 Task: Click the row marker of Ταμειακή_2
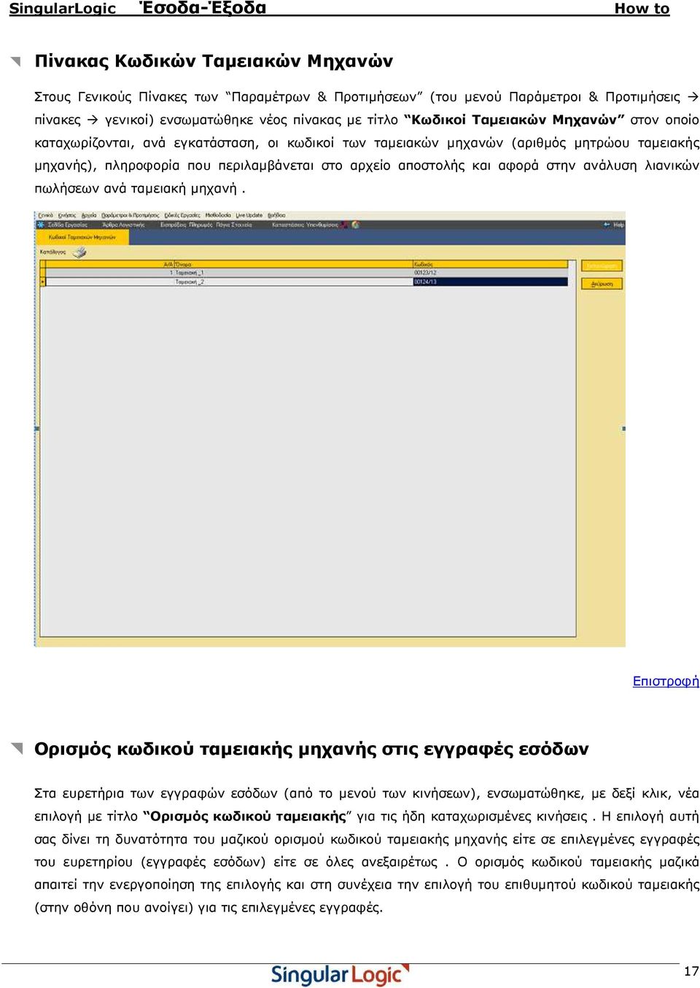click(43, 281)
